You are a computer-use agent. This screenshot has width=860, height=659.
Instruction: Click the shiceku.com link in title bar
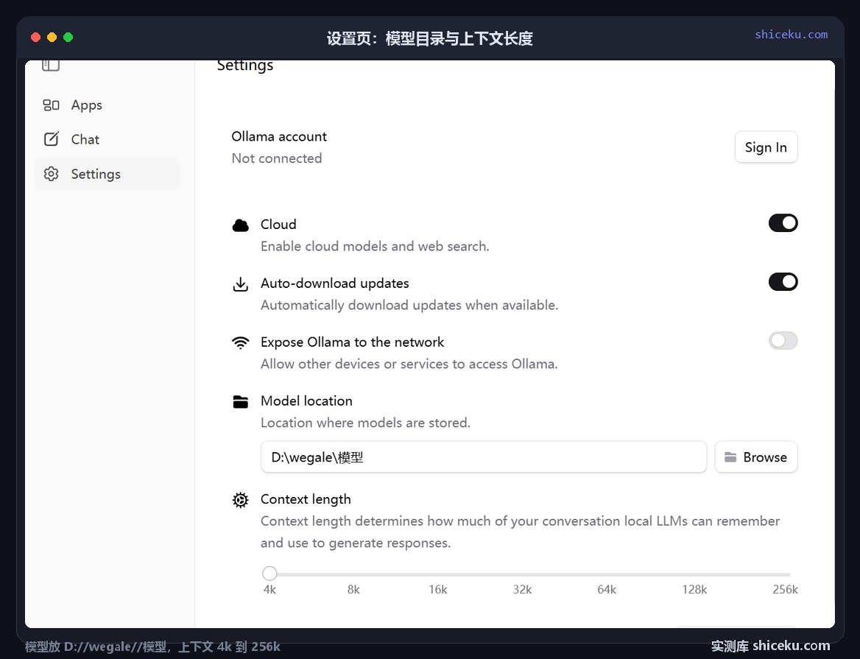coord(791,34)
